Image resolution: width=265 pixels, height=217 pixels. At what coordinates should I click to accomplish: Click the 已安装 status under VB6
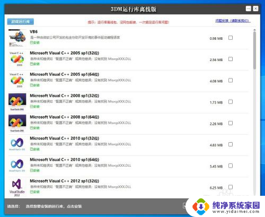click(34, 42)
